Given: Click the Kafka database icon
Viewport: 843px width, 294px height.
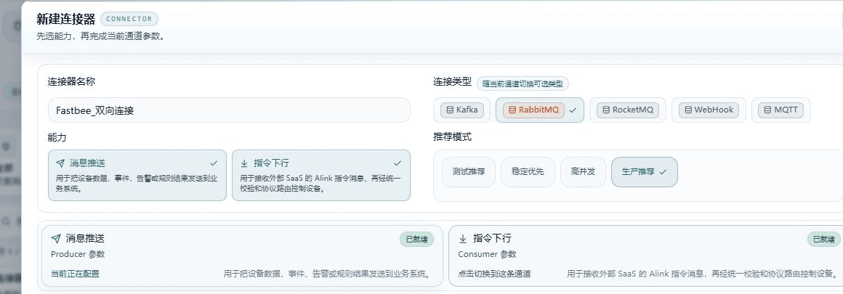Looking at the screenshot, I should [x=449, y=110].
